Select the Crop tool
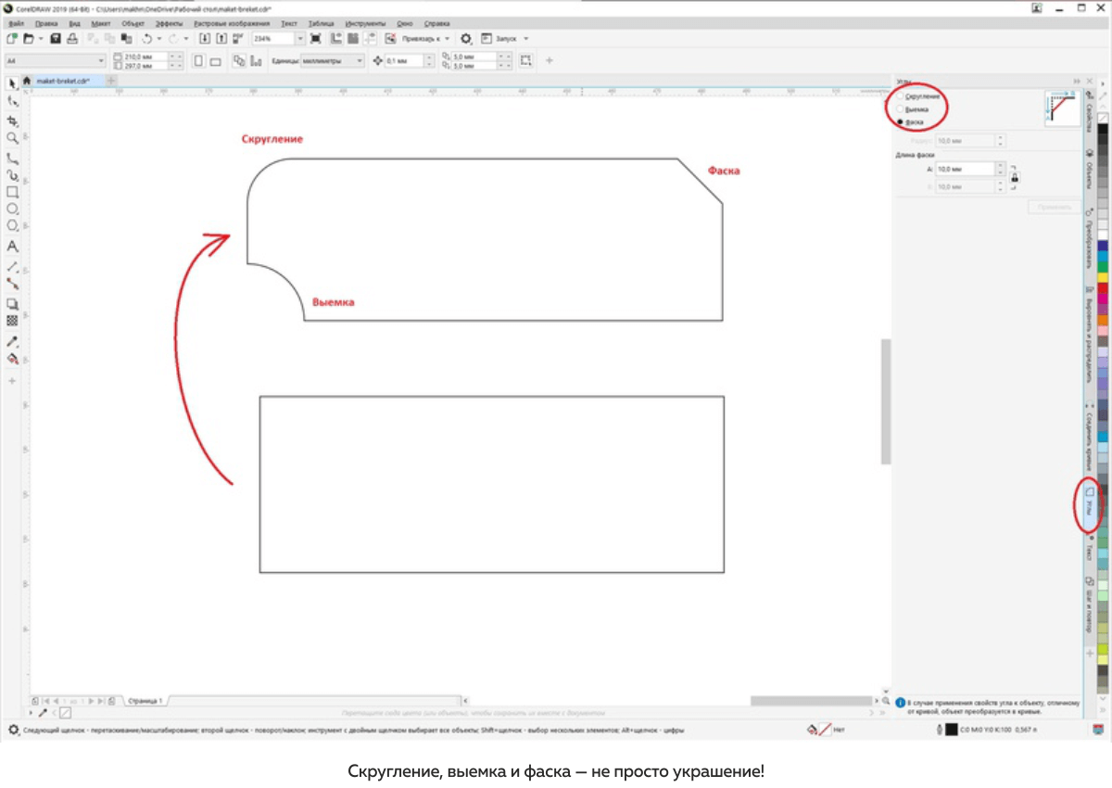Screen dimensions: 1112x788 tap(12, 121)
